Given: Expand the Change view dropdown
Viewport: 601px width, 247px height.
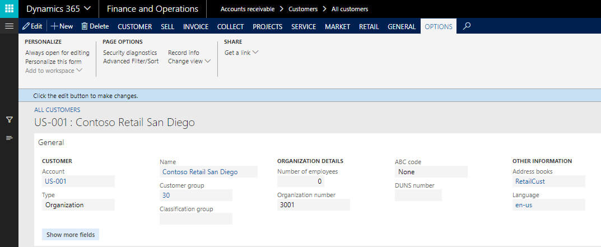Looking at the screenshot, I should (x=189, y=61).
